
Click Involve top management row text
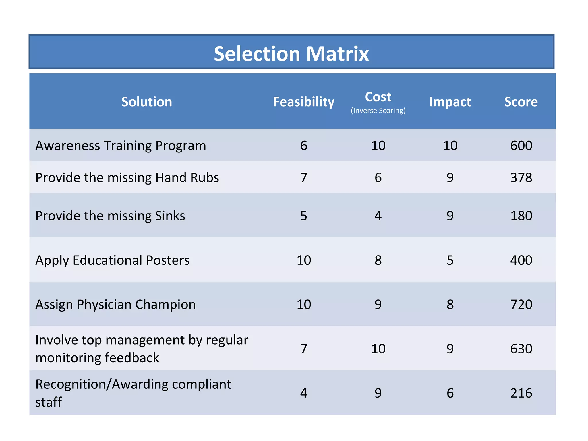(142, 349)
